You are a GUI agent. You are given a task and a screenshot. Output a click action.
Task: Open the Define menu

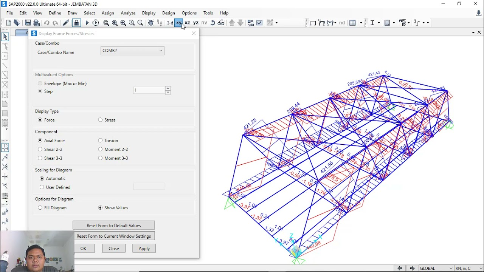pos(55,13)
